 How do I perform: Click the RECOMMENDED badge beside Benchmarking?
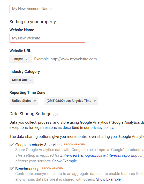[52, 169]
